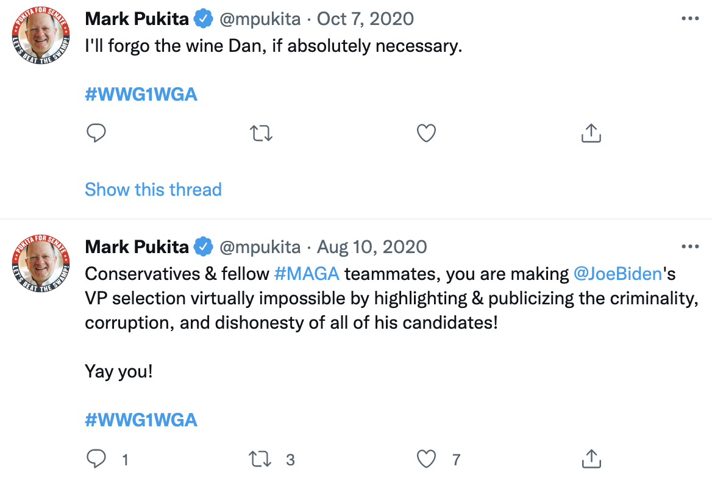Retweet the Oct 7 wine tweet
This screenshot has width=712, height=483.
pos(261,132)
